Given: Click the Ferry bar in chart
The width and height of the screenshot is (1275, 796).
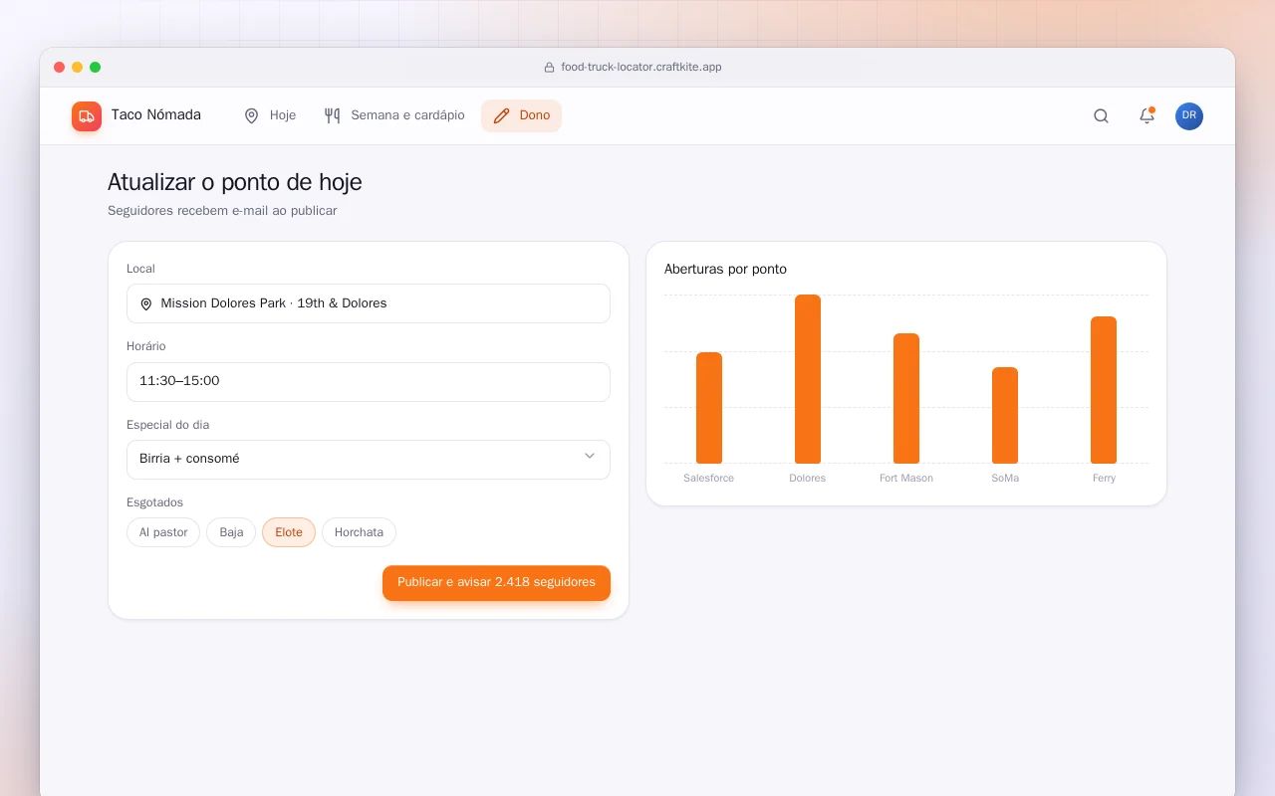Looking at the screenshot, I should click(x=1104, y=390).
